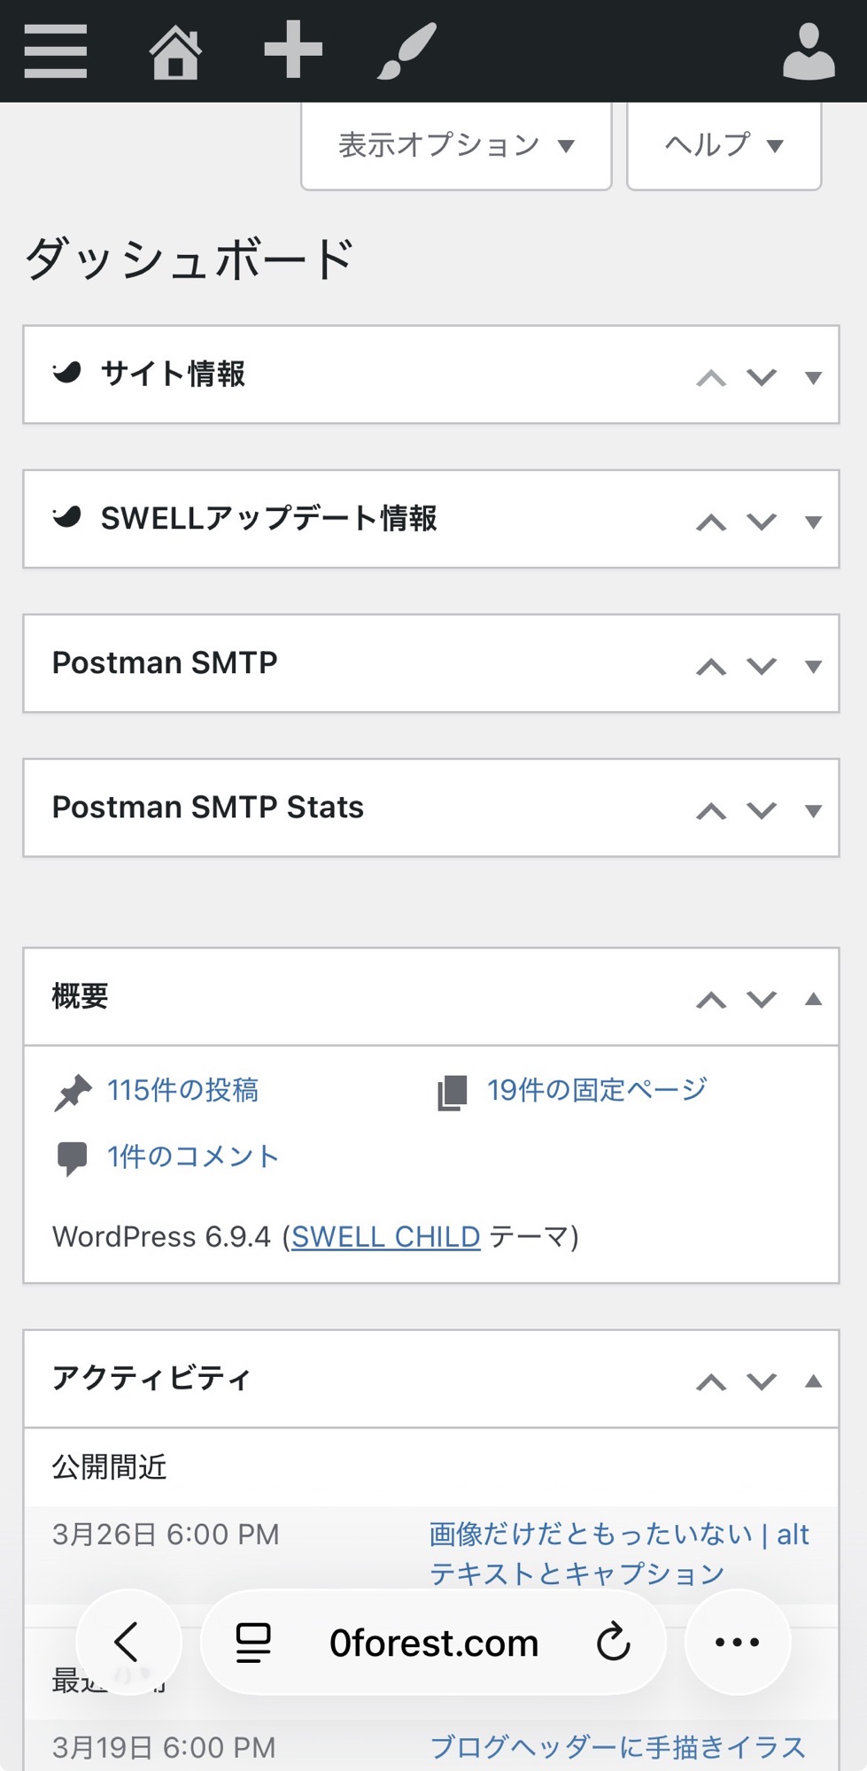Open the SWELL CHILD theme link
Image resolution: width=867 pixels, height=1771 pixels.
pos(384,1236)
